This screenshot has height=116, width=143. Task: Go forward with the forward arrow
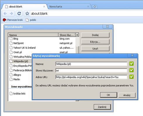(x=11, y=13)
